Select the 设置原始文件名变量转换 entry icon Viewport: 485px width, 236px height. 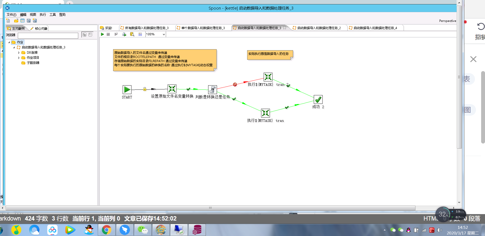pos(172,89)
